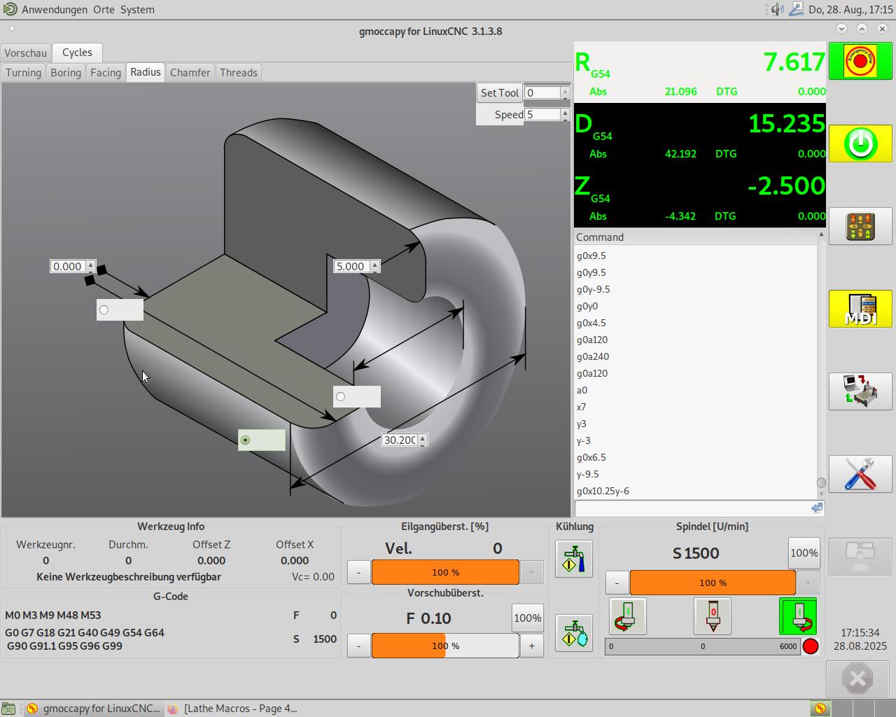Viewport: 896px width, 717px height.
Task: Toggle flood coolant in Kühlung panel
Action: pyautogui.click(x=573, y=559)
